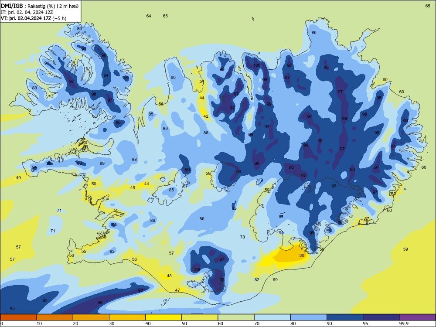Click the '51' humidity value on the map
This screenshot has height=327, width=436.
[202, 82]
